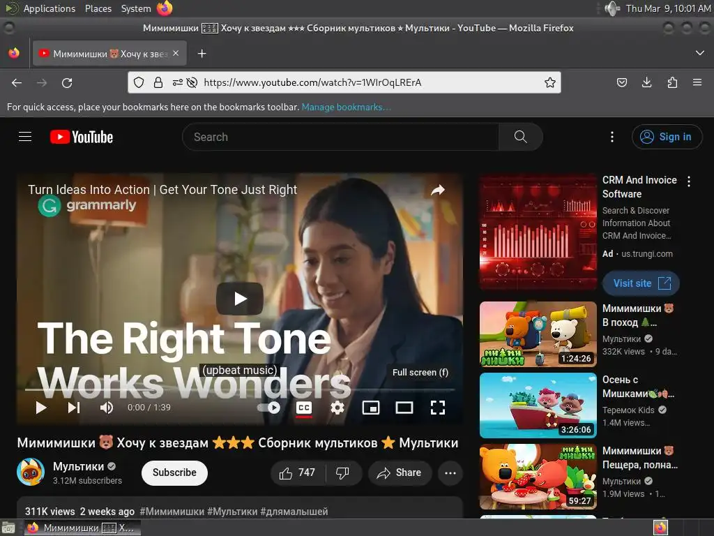Open the В поход video thumbnail
Image resolution: width=714 pixels, height=536 pixels.
(538, 334)
